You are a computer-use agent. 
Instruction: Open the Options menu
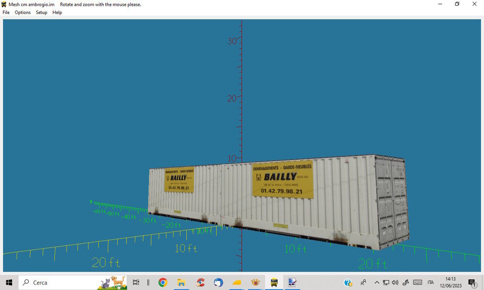(x=23, y=13)
